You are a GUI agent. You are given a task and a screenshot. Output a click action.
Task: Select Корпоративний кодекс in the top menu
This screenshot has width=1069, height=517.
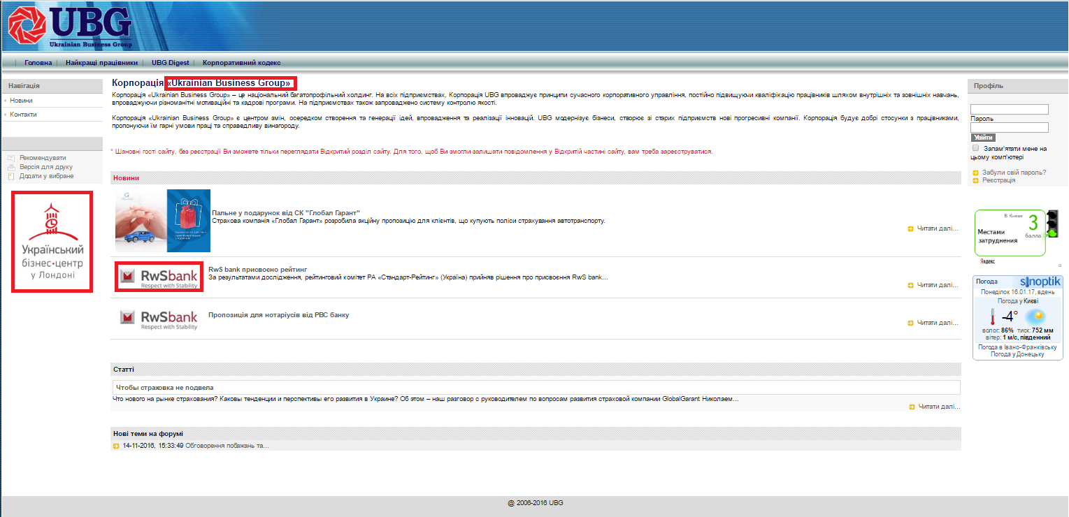[x=241, y=63]
